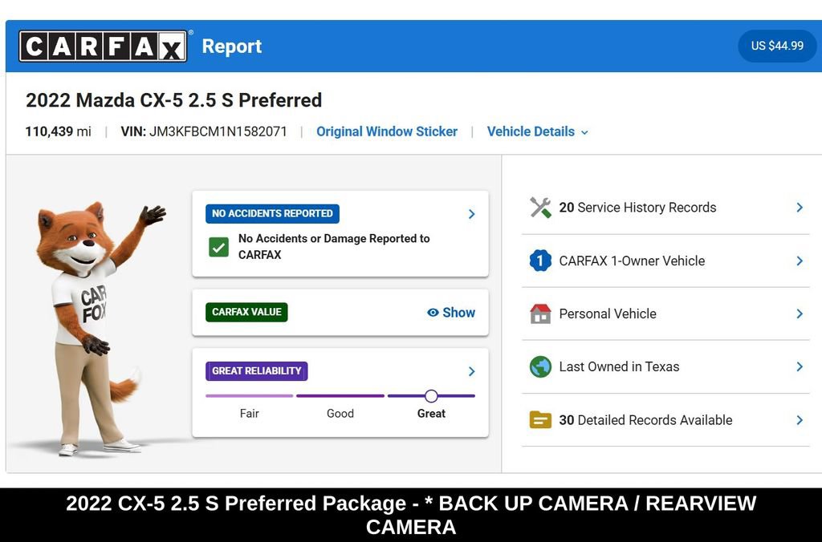Screen dimensions: 822x542
Task: Expand 30 Detailed Records Available chevron
Action: 800,420
